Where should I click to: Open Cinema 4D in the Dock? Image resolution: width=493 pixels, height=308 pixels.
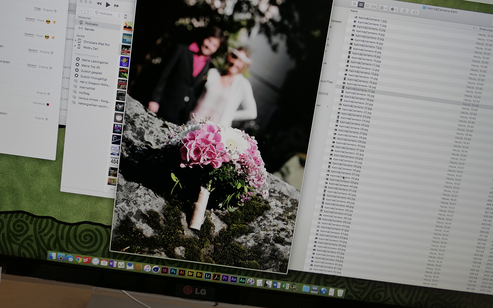pyautogui.click(x=156, y=269)
